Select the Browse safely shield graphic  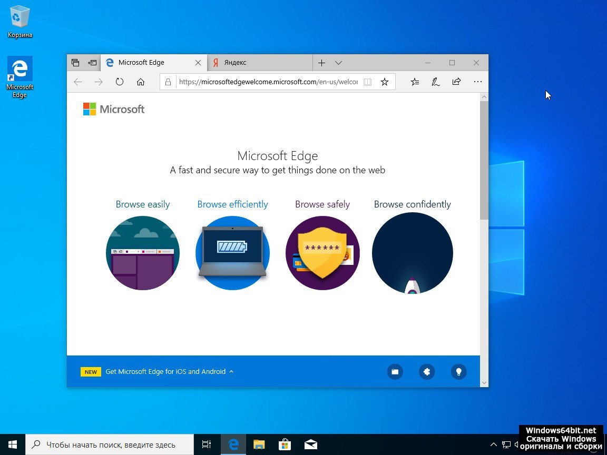(322, 253)
